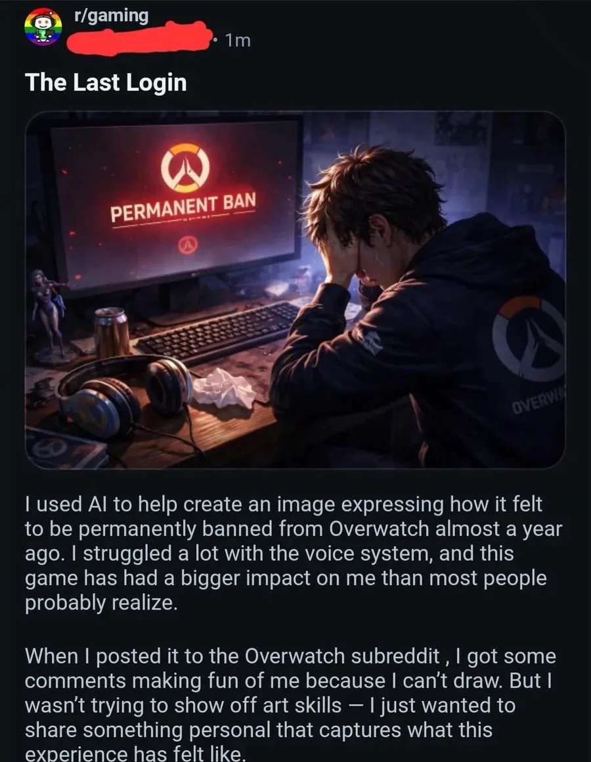
Task: Click the OVERWA lettering on the hoodie sleeve
Action: (539, 401)
